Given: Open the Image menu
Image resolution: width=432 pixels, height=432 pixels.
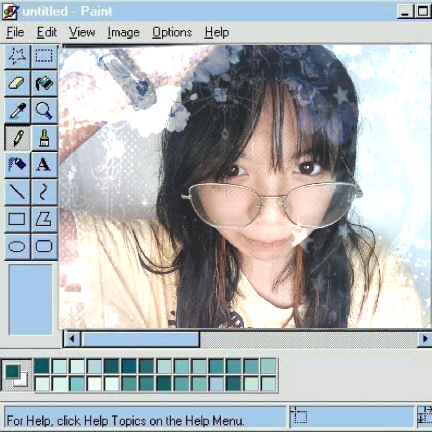Looking at the screenshot, I should point(123,32).
